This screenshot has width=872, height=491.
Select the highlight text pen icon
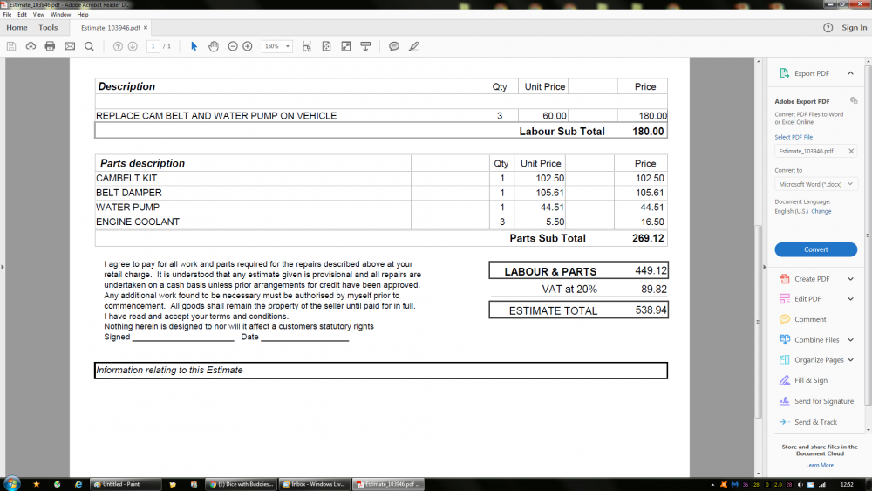click(413, 47)
